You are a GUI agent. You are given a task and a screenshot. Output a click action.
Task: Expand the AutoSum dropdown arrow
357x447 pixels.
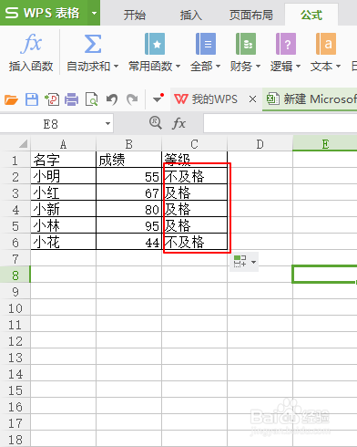click(x=116, y=66)
